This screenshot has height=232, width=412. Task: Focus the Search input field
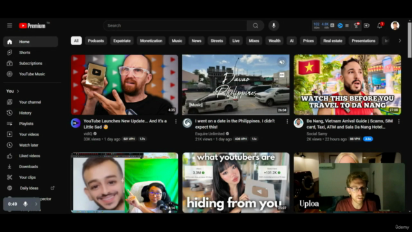175,26
